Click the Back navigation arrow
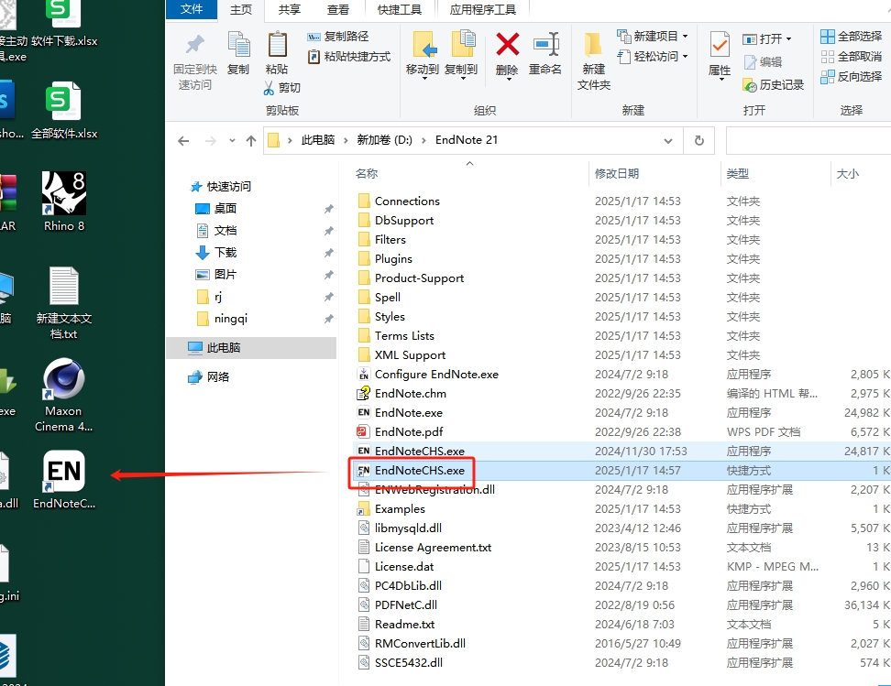 click(x=183, y=141)
